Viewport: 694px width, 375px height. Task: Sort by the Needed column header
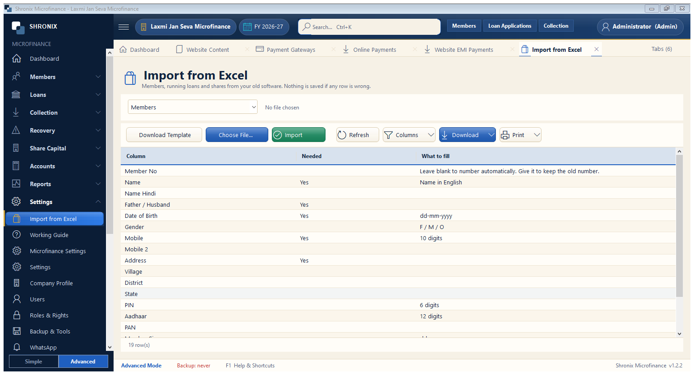312,156
